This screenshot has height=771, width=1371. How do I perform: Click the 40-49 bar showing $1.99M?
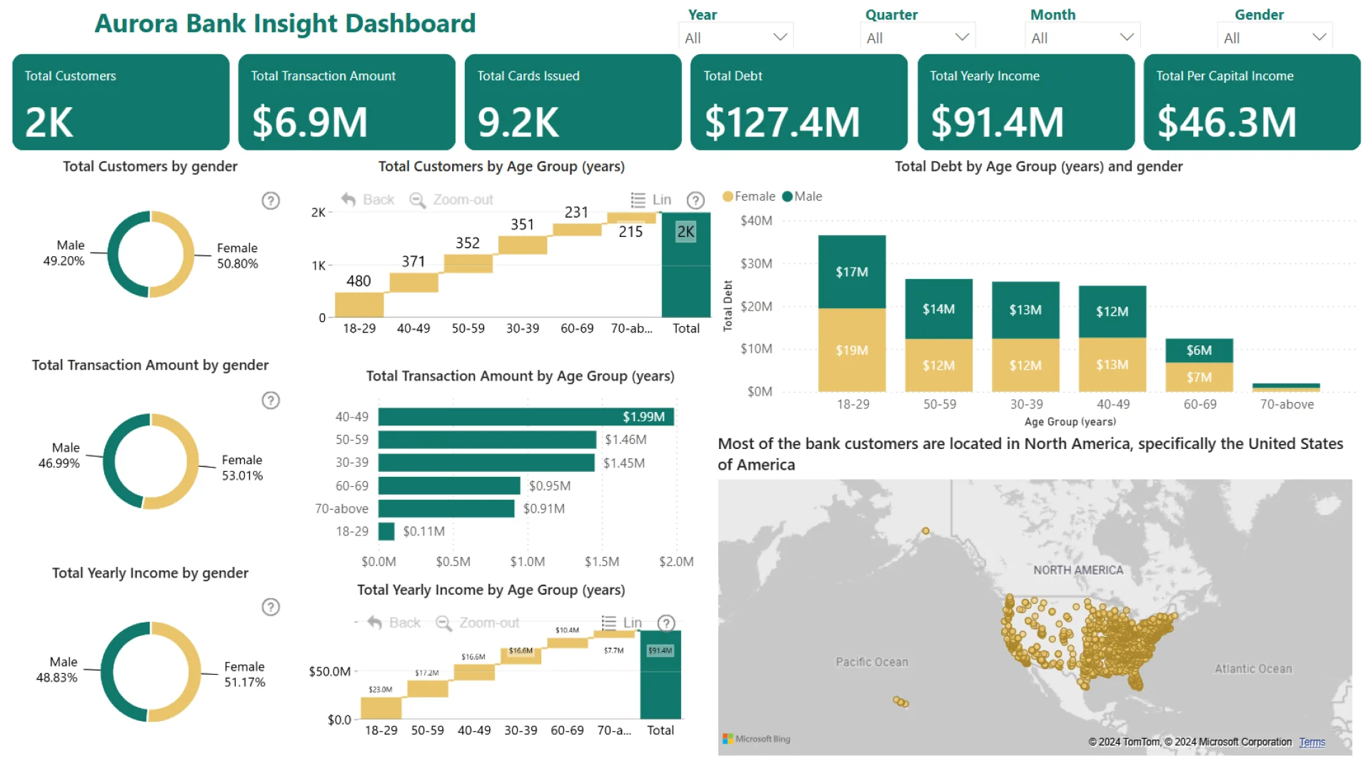tap(526, 417)
